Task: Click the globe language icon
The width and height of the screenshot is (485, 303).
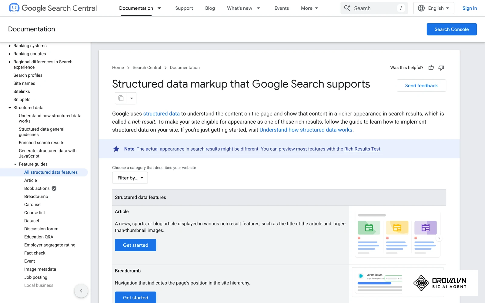Action: pos(421,8)
